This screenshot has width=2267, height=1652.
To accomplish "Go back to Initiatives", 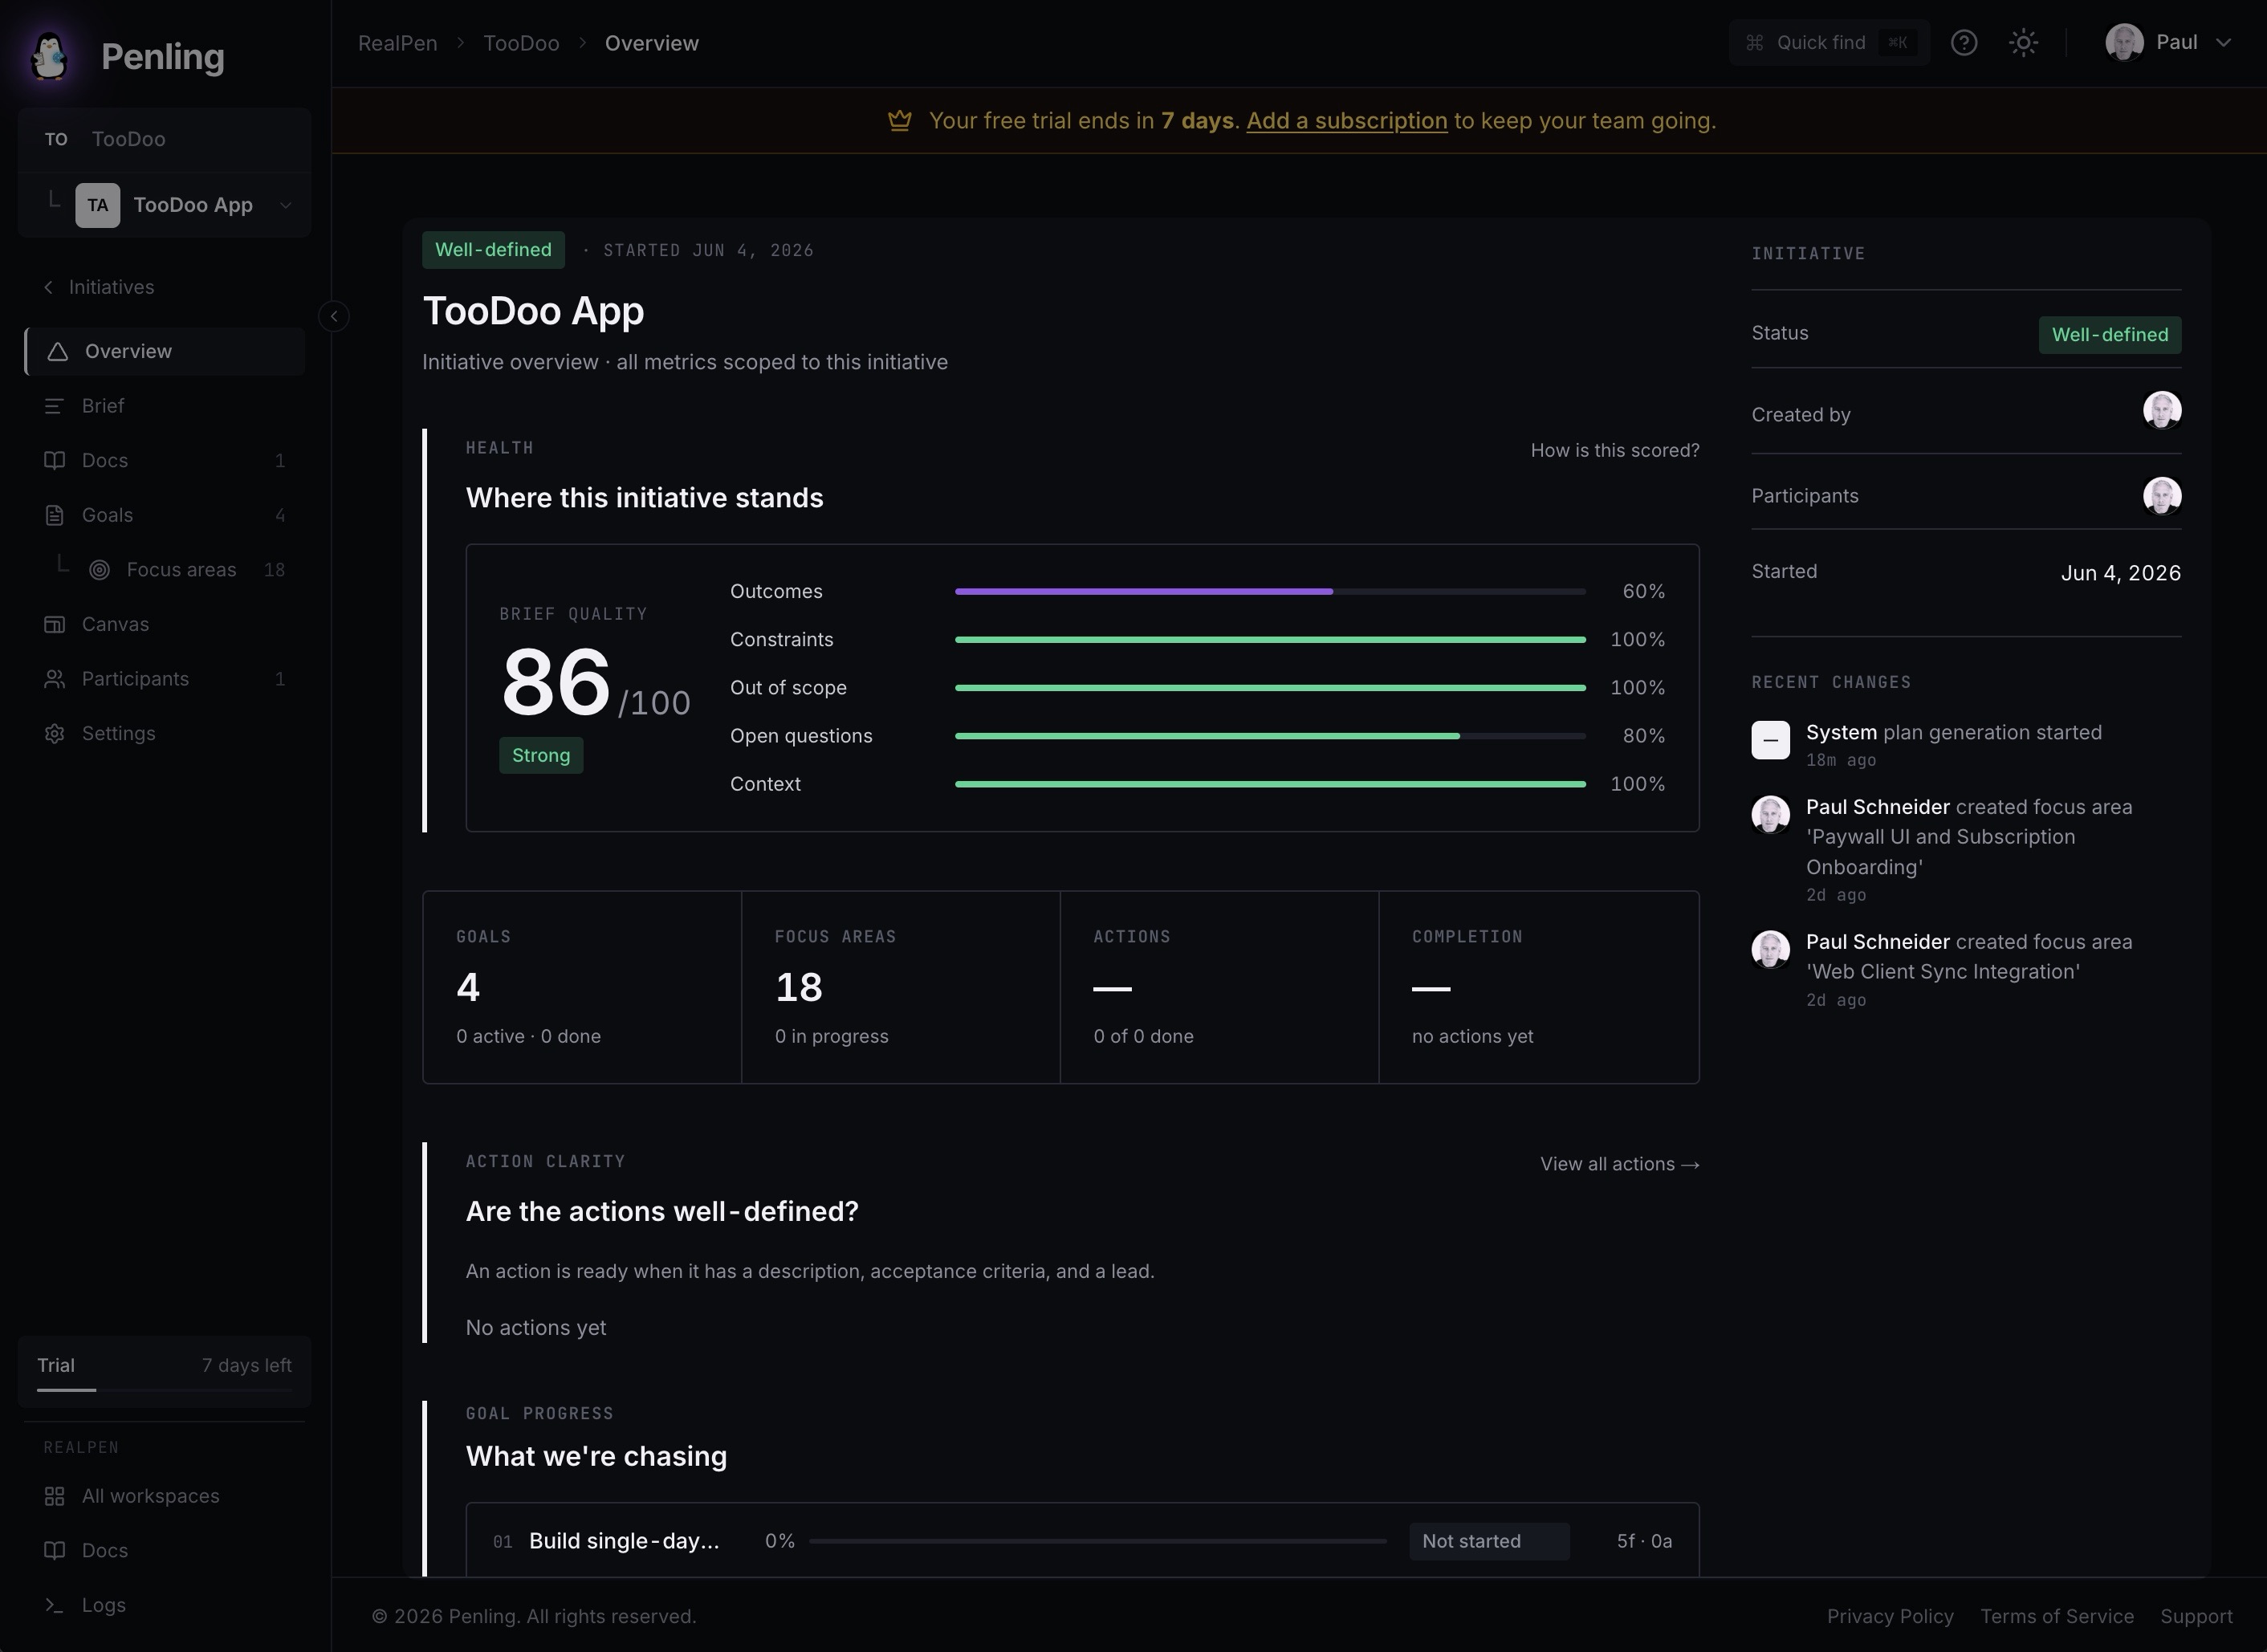I will pyautogui.click(x=99, y=287).
